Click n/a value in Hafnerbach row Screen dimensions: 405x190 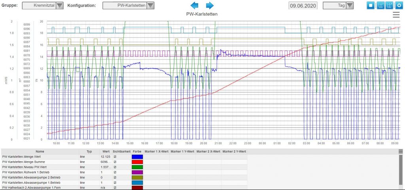[103, 188]
